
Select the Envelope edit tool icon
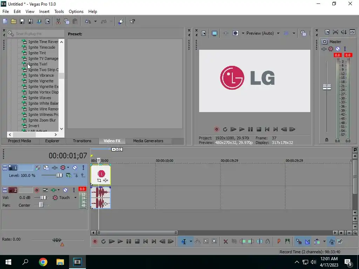coord(198,242)
